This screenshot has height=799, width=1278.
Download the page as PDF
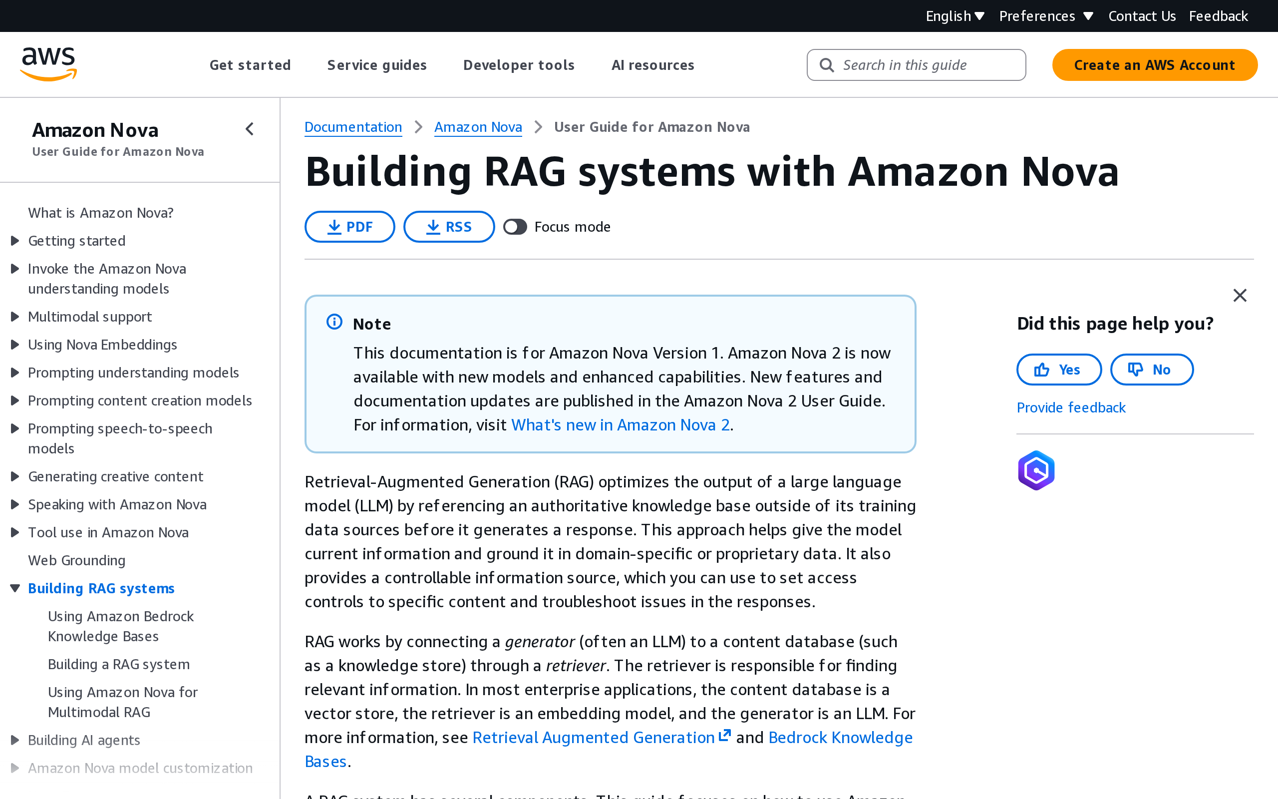coord(349,227)
